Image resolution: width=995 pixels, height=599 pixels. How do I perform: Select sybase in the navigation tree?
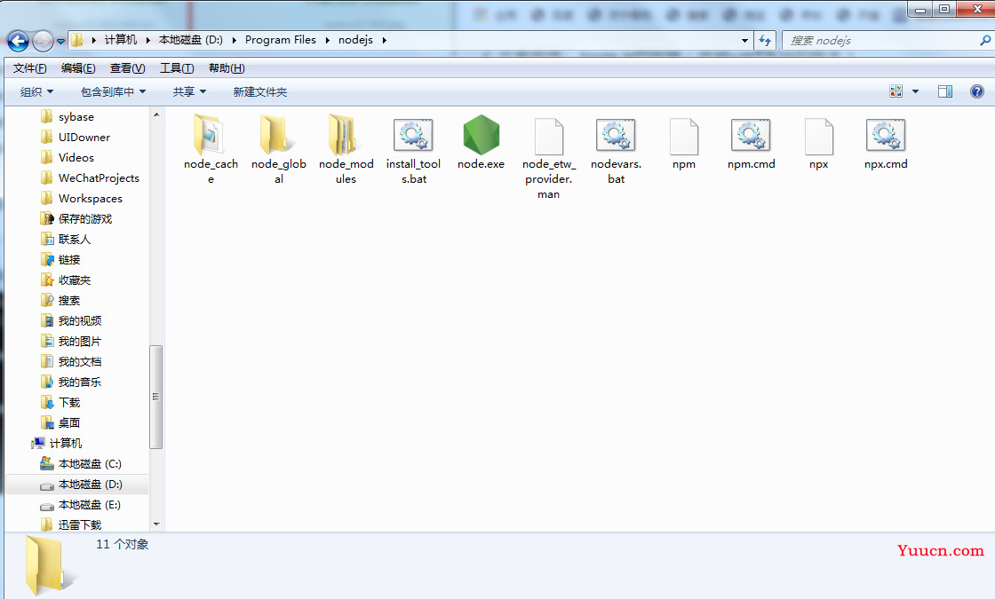coord(76,116)
